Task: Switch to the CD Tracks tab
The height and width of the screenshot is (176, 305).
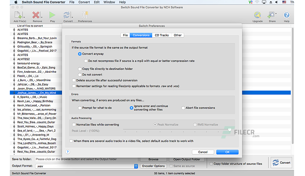Action: pos(162,35)
